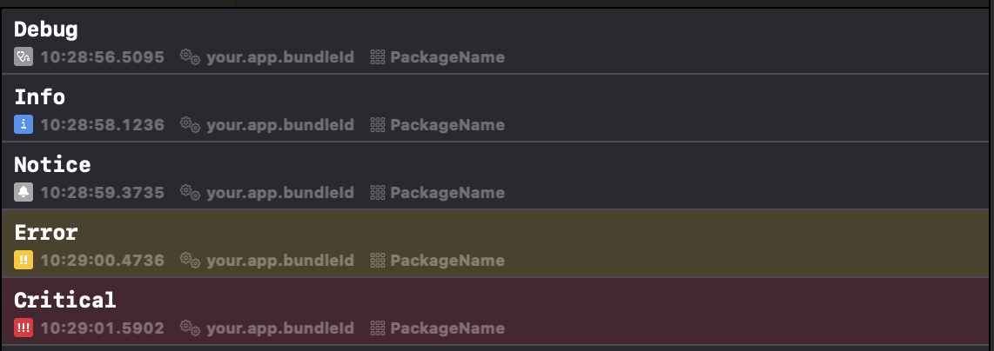Click timestamp 10:29:01.5902 in the Critical row

coord(103,328)
